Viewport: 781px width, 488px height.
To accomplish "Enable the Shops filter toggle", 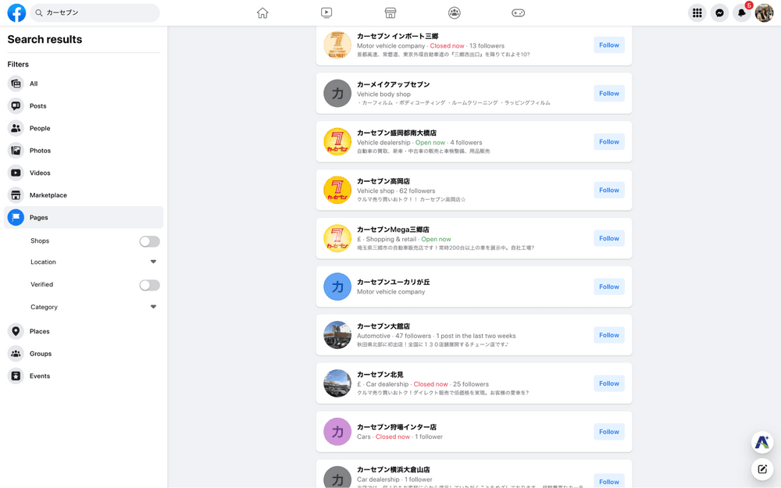I will [x=149, y=241].
